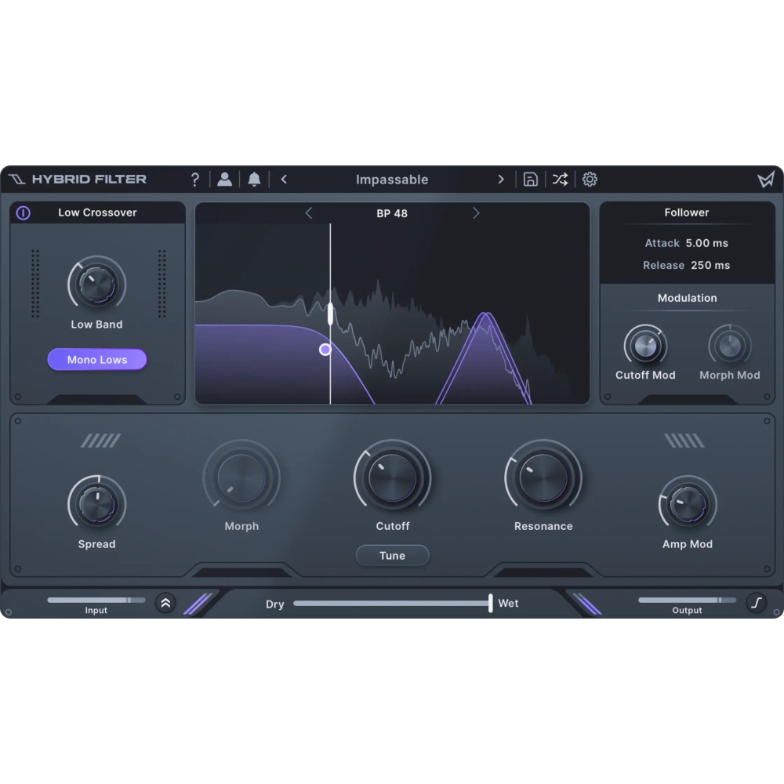Click the Dry label
This screenshot has width=784, height=784.
click(274, 604)
